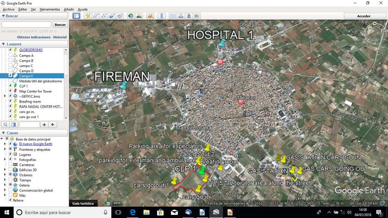
Task: Uncheck the Relieve layer checkbox
Action: (10, 200)
